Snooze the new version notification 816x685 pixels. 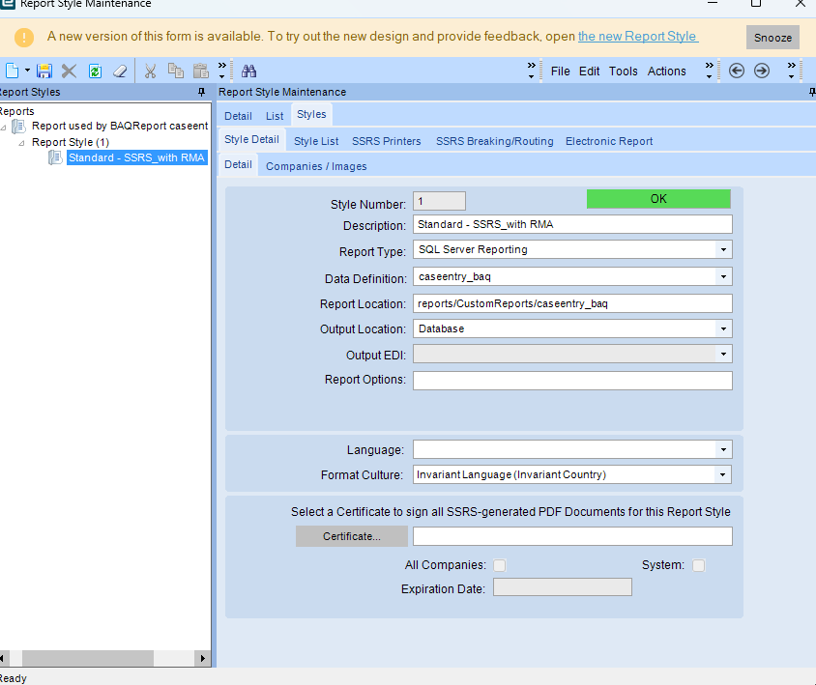coord(772,38)
